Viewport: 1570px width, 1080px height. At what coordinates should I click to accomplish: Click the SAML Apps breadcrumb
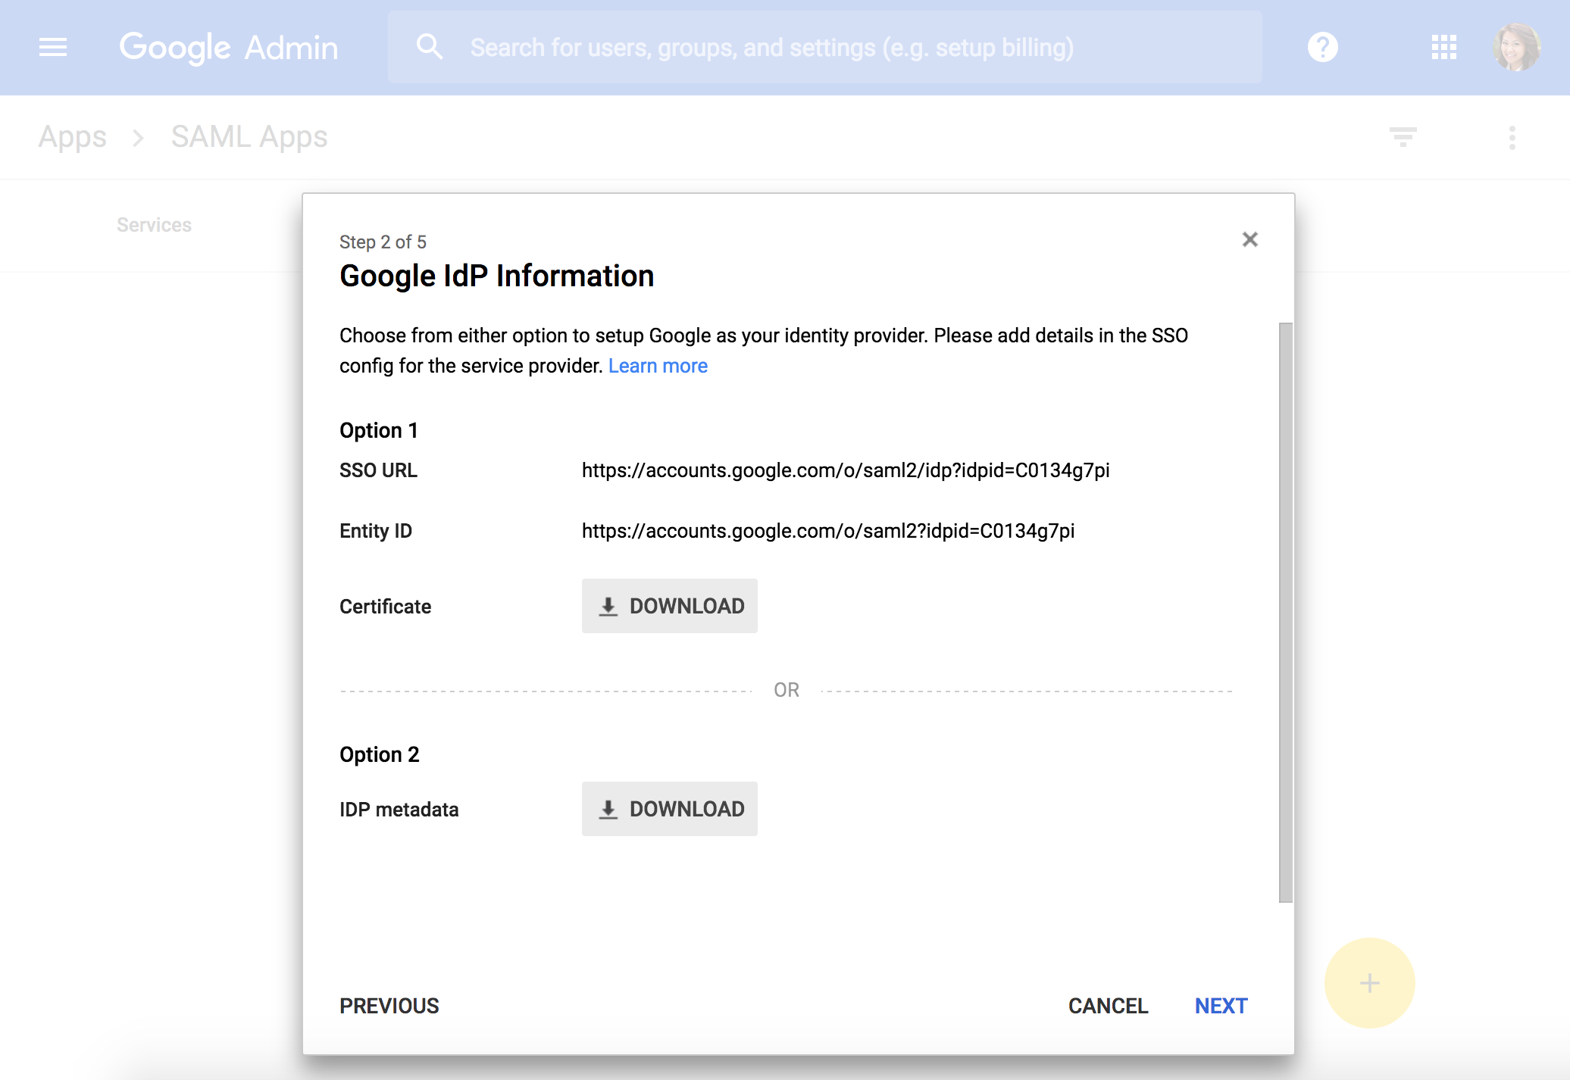tap(249, 137)
